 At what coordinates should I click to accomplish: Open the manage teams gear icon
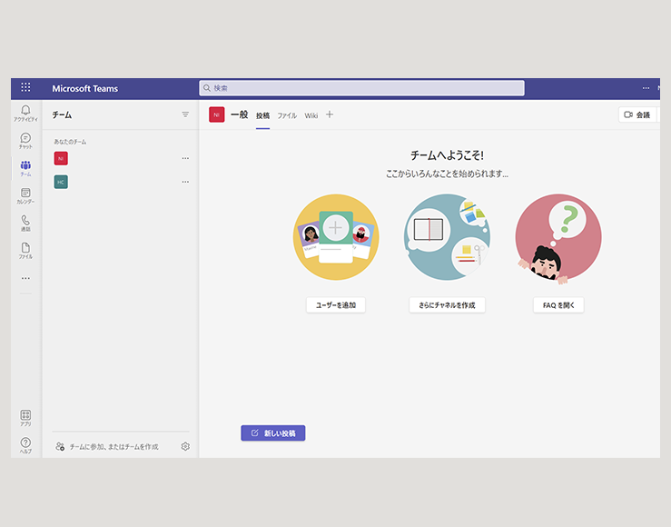pyautogui.click(x=185, y=446)
